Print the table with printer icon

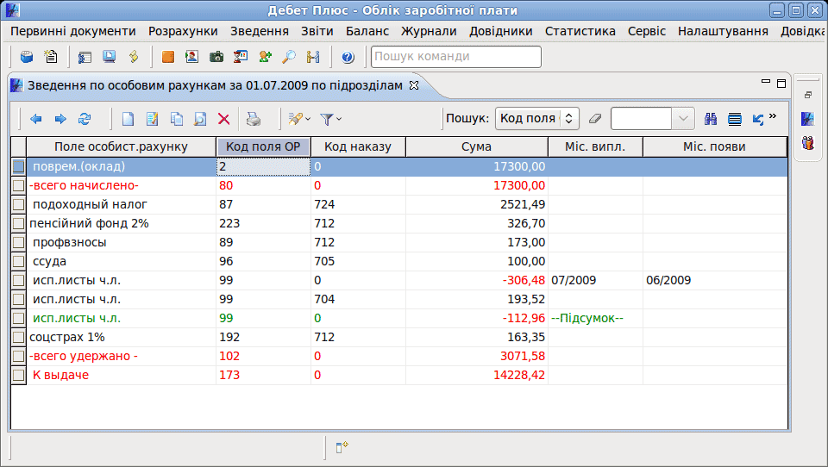point(254,119)
